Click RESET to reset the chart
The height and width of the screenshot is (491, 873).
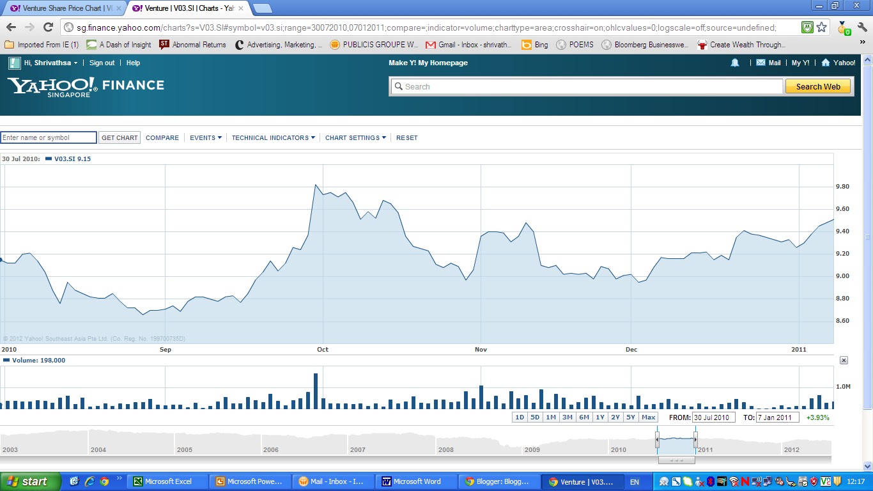pos(407,137)
